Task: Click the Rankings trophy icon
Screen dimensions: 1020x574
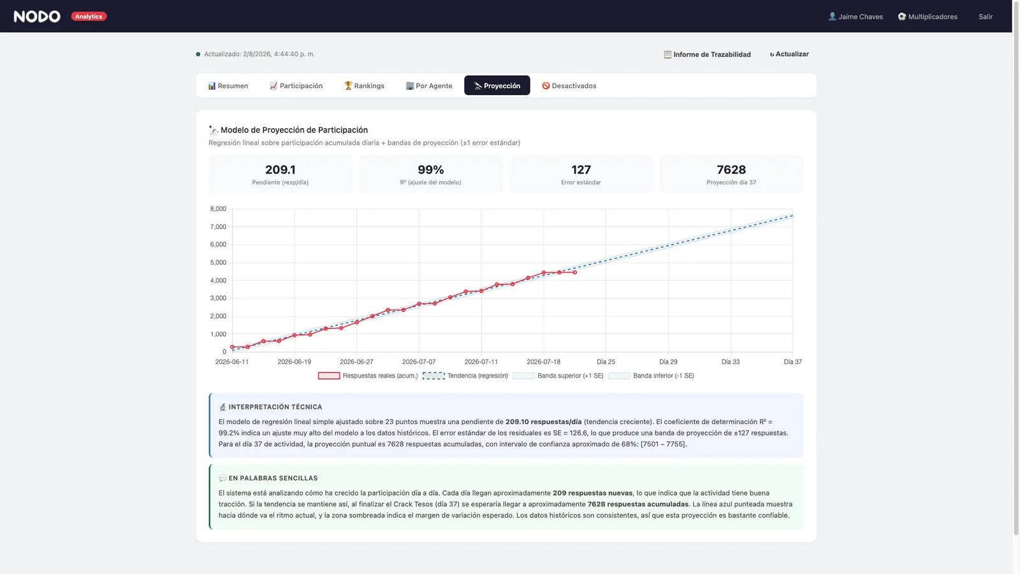Action: coord(348,85)
